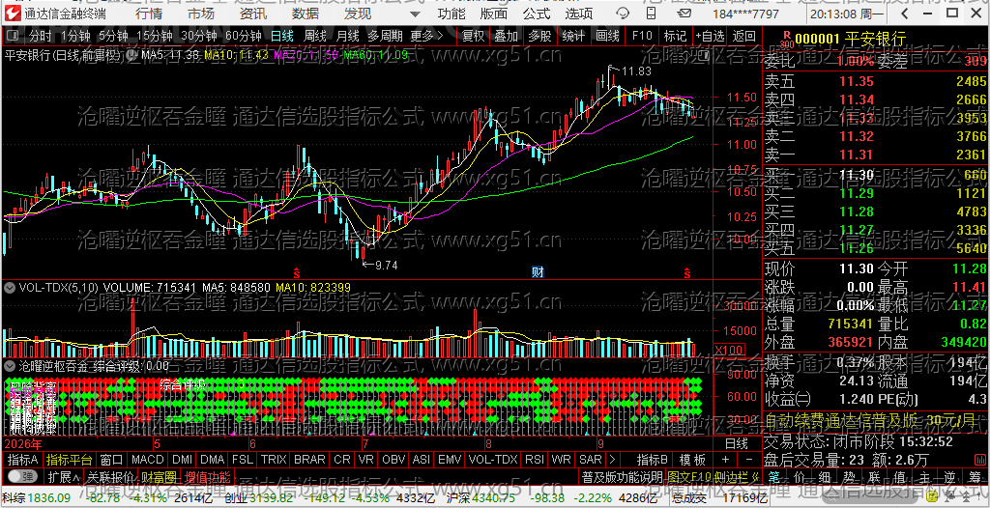Switch indicator to MACD
The height and width of the screenshot is (508, 990).
147,460
